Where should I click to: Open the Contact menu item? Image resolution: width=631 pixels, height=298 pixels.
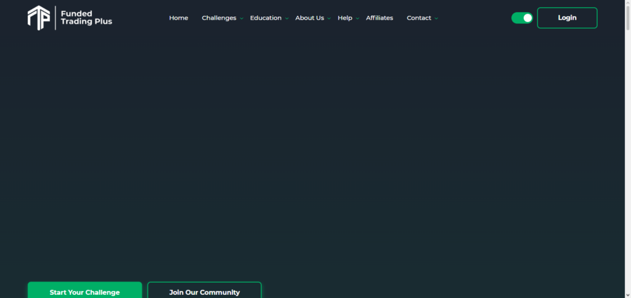(419, 18)
